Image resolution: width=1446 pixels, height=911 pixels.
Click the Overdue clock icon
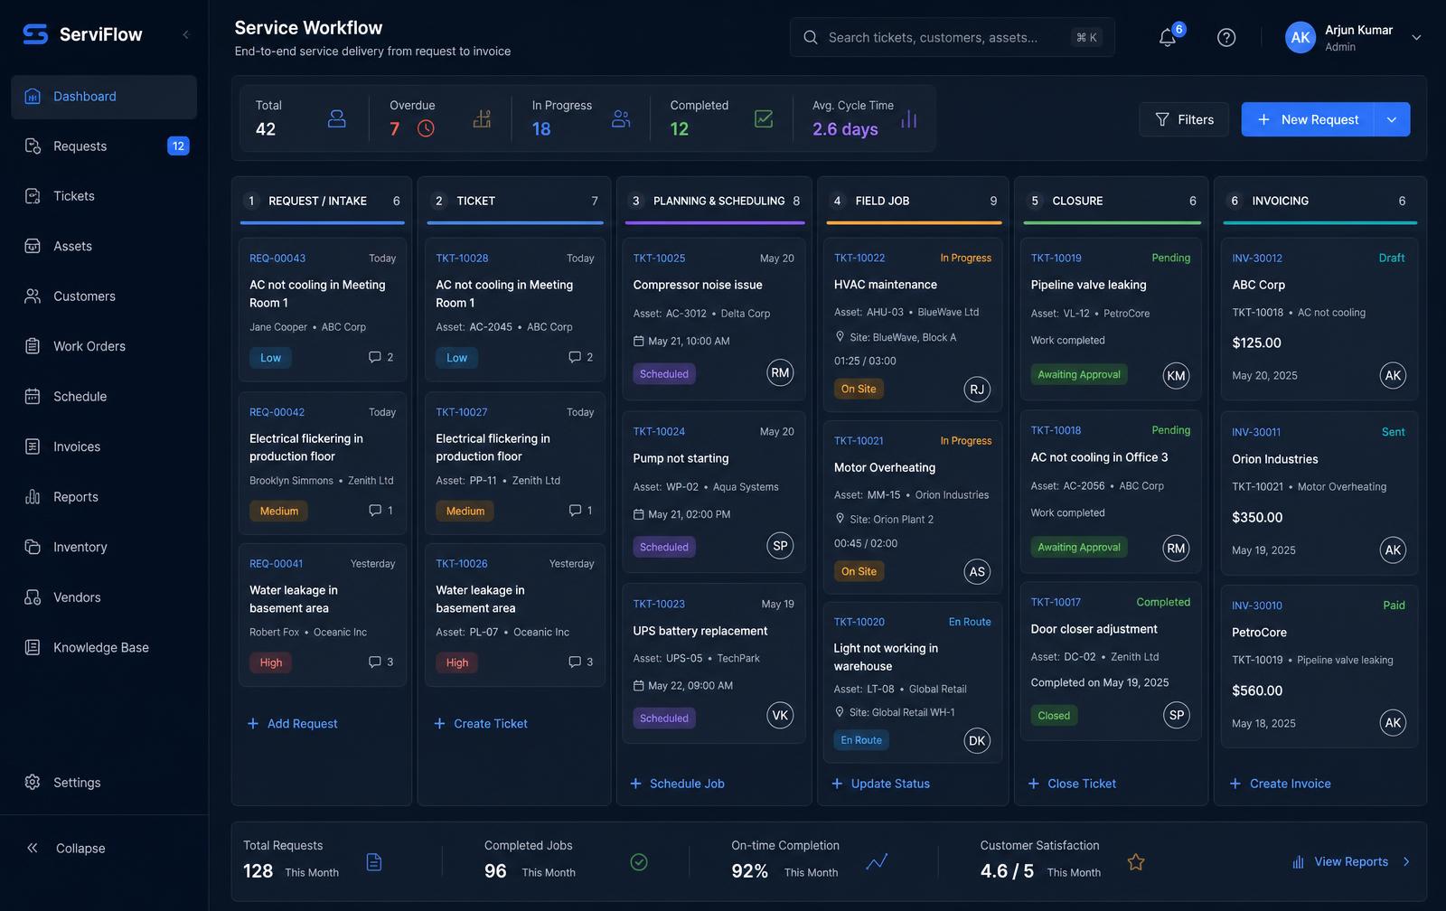click(x=426, y=128)
